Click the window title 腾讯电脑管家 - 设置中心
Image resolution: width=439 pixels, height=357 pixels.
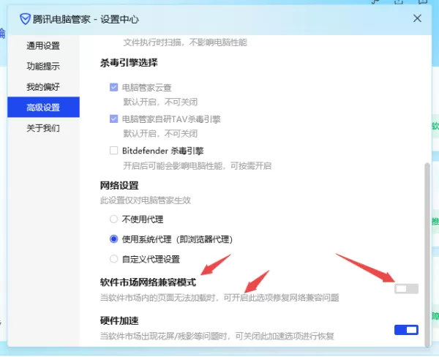pos(86,19)
